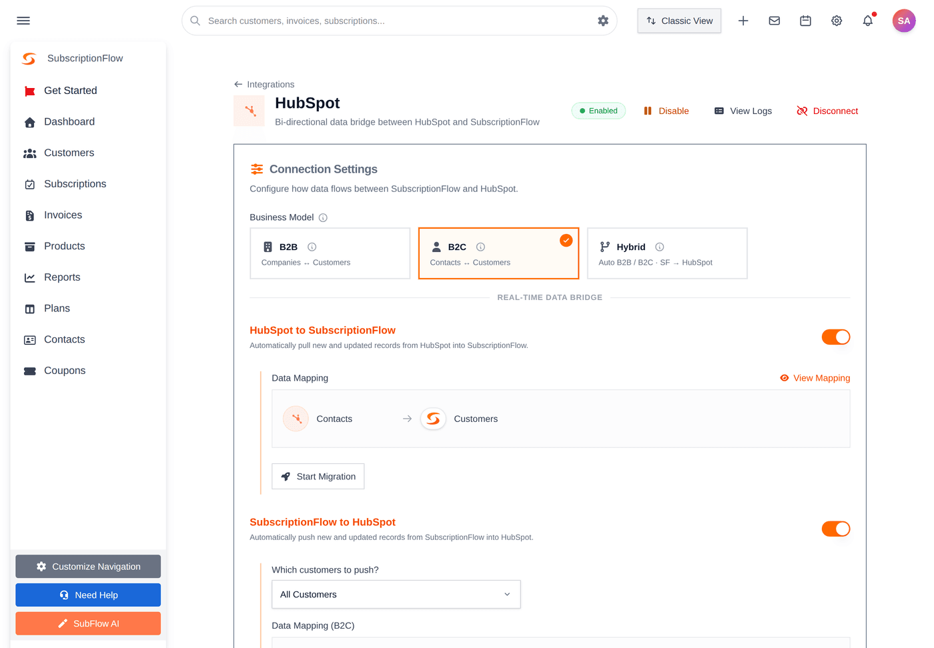This screenshot has width=934, height=648.
Task: Open settings gear in header
Action: tap(837, 21)
